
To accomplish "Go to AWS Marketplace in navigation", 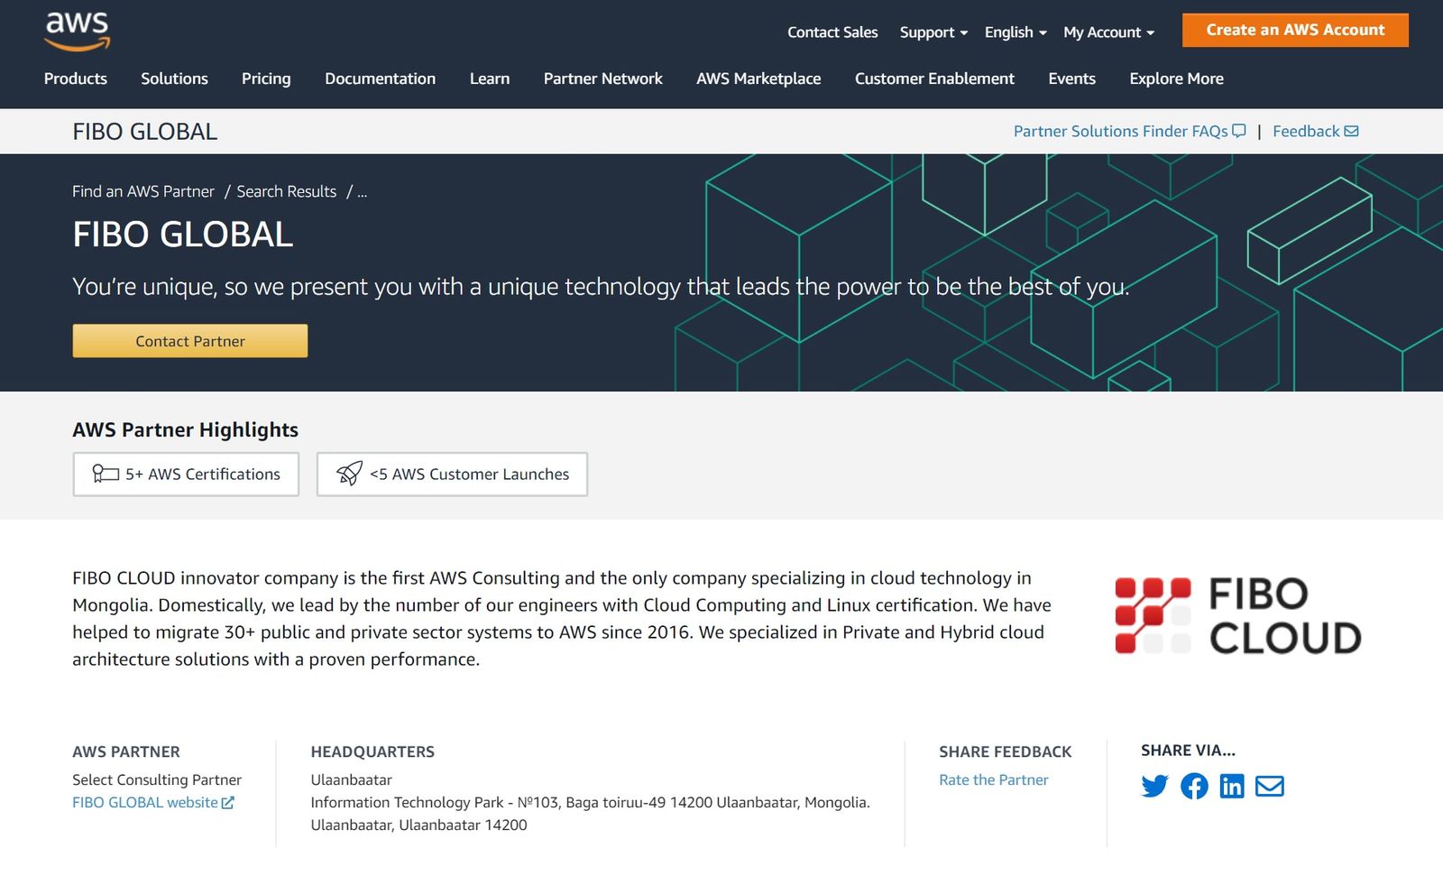I will [x=758, y=79].
